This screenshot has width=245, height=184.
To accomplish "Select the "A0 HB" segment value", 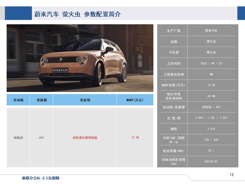I will click(211, 96).
